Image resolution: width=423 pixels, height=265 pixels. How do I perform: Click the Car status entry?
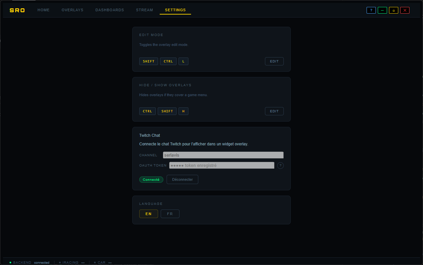103,263
